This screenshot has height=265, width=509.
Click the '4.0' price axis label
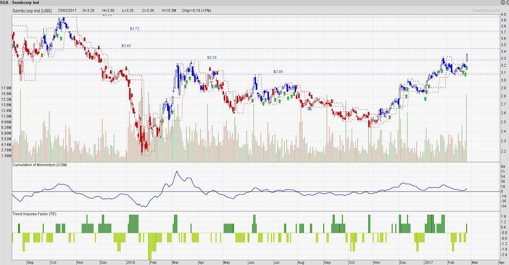pyautogui.click(x=503, y=14)
